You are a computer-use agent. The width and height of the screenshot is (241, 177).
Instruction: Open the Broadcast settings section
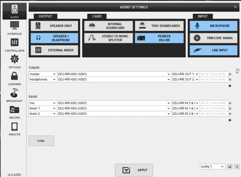point(14,95)
